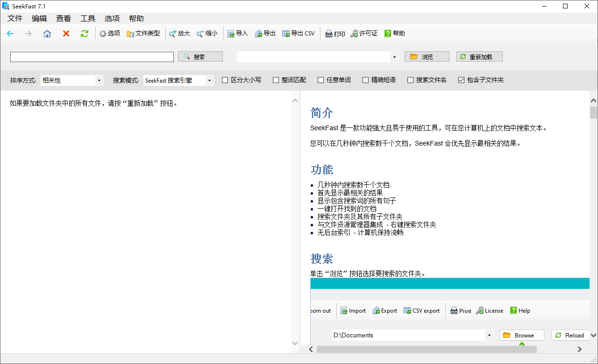
Task: Click the 简介 heading
Action: (322, 112)
